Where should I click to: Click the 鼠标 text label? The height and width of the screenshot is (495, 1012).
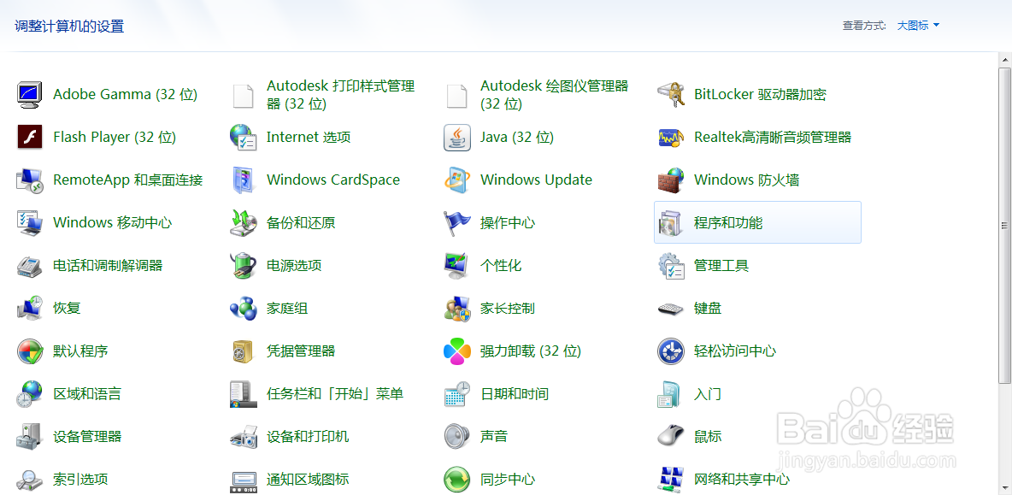pyautogui.click(x=708, y=436)
